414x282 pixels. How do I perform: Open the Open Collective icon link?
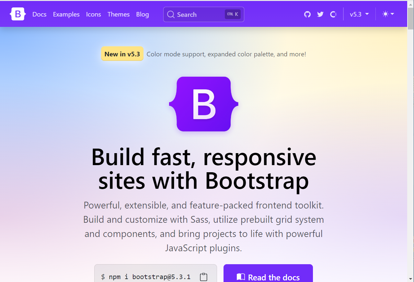[333, 14]
